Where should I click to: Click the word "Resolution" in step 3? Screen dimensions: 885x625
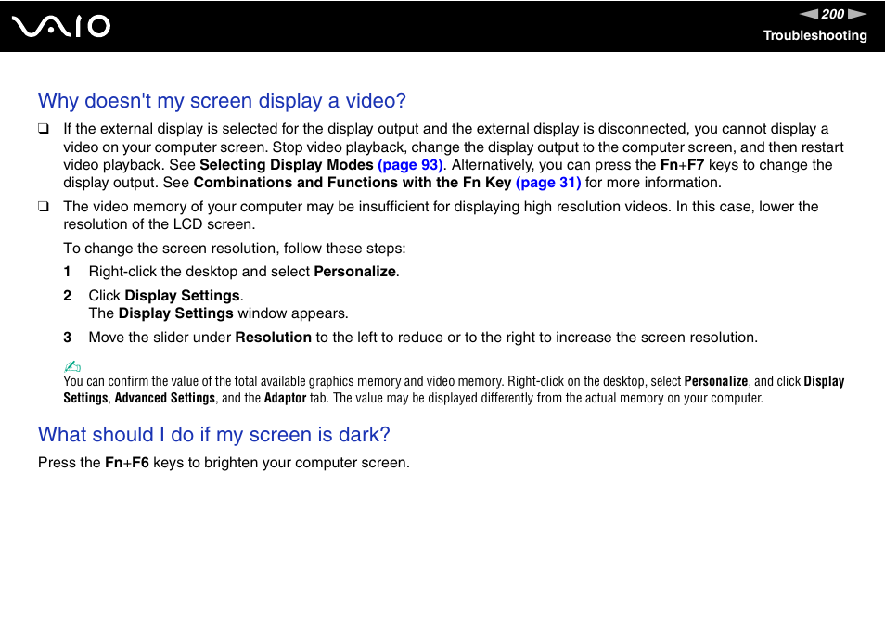pos(273,338)
